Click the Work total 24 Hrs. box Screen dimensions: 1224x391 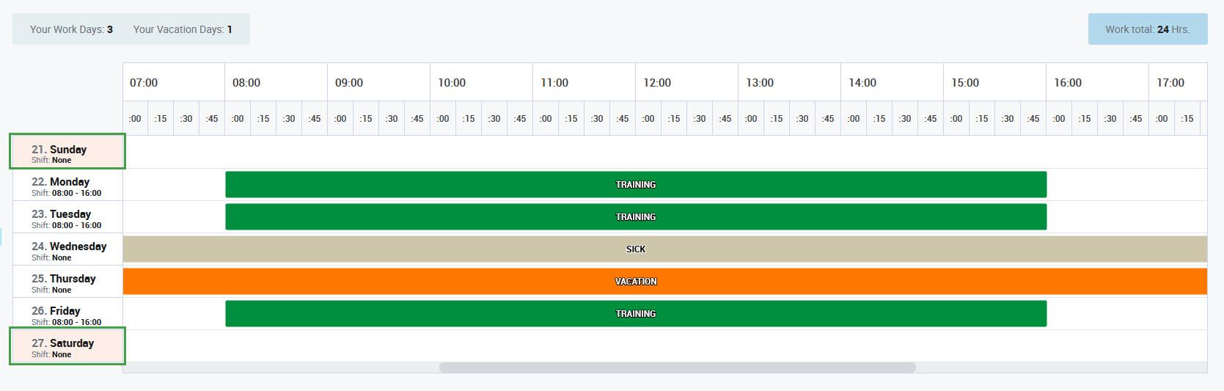pos(1147,29)
